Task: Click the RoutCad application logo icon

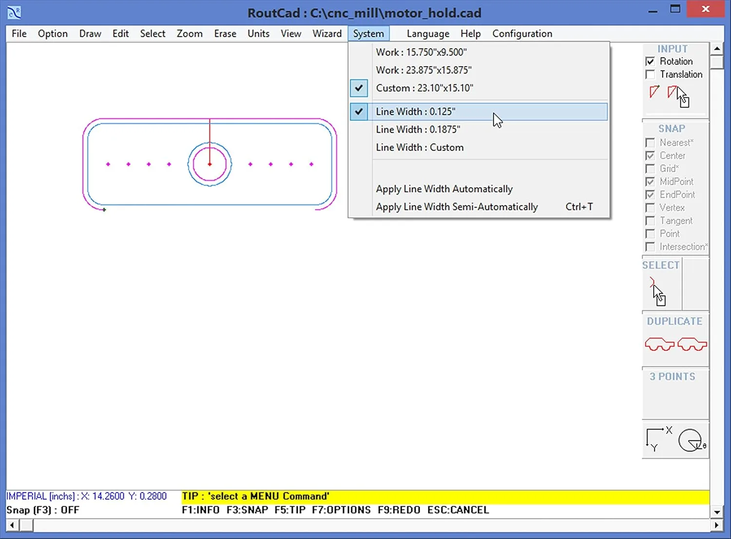Action: pyautogui.click(x=13, y=12)
